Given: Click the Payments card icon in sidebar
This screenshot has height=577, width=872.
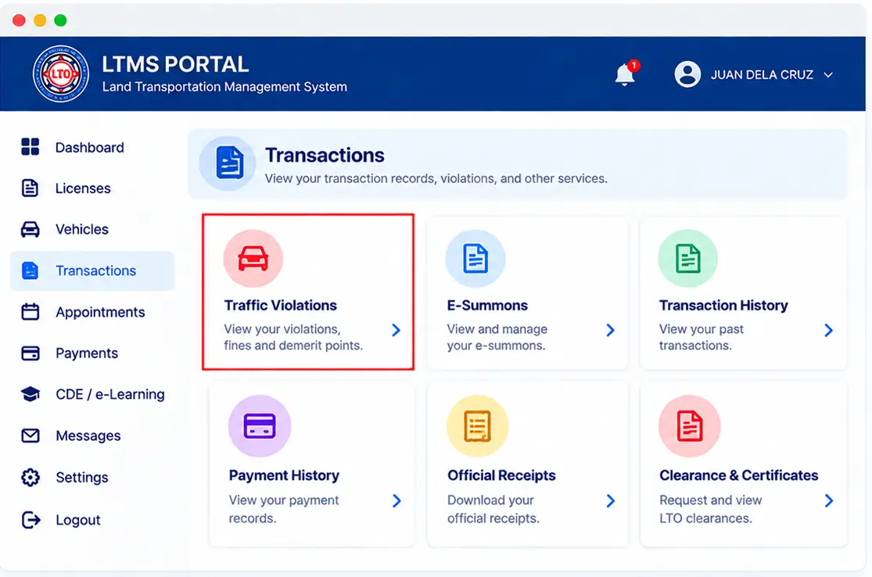Looking at the screenshot, I should [x=30, y=353].
